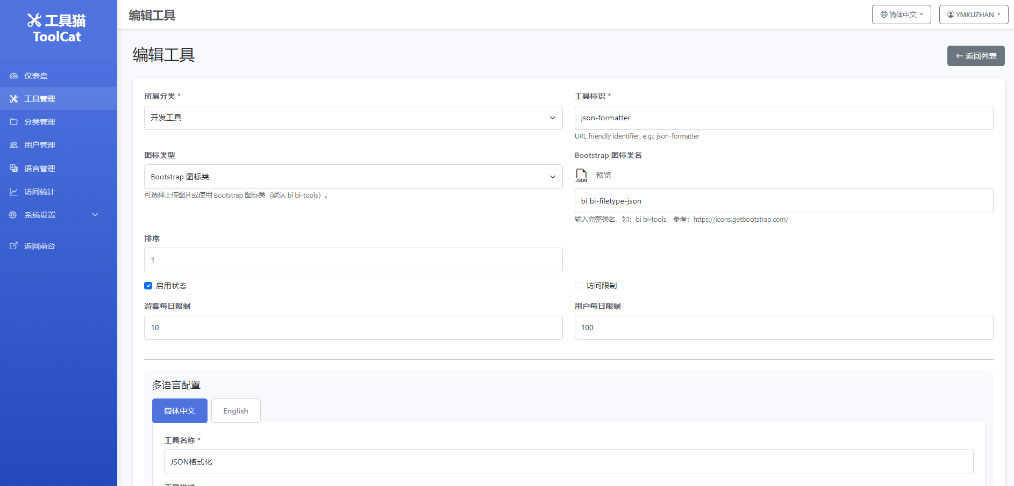This screenshot has height=486, width=1014.
Task: Select the 工具管理 wrench icon
Action: pos(13,98)
